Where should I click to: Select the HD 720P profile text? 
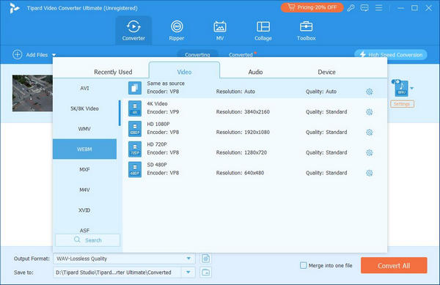pos(157,144)
